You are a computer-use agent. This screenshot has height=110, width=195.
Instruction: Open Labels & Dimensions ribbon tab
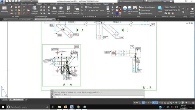pyautogui.click(x=57, y=4)
